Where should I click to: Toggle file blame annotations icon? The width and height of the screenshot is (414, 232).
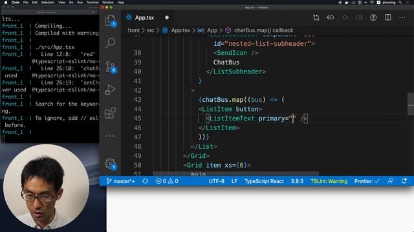pyautogui.click(x=373, y=17)
